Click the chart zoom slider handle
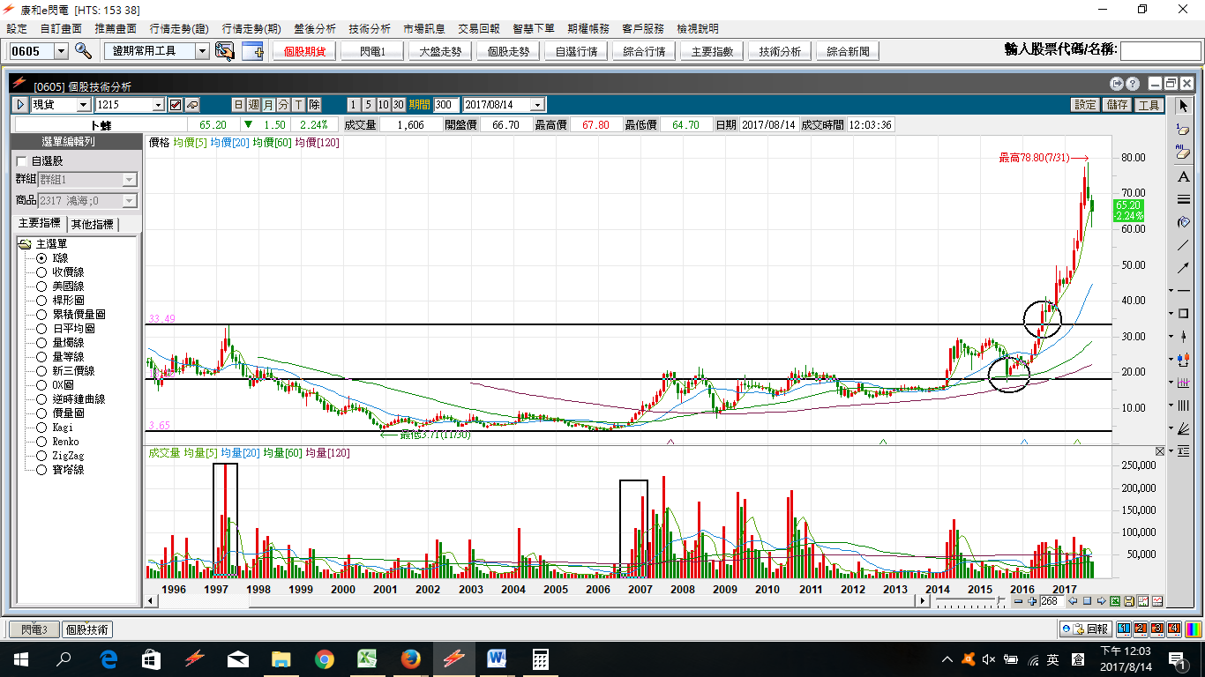The image size is (1205, 677). point(999,601)
